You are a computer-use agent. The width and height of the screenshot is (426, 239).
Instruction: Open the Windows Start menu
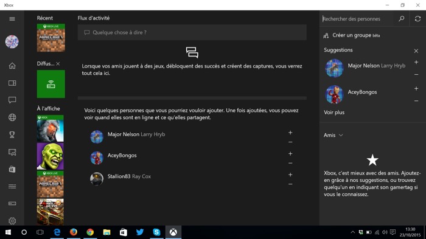coord(8,232)
